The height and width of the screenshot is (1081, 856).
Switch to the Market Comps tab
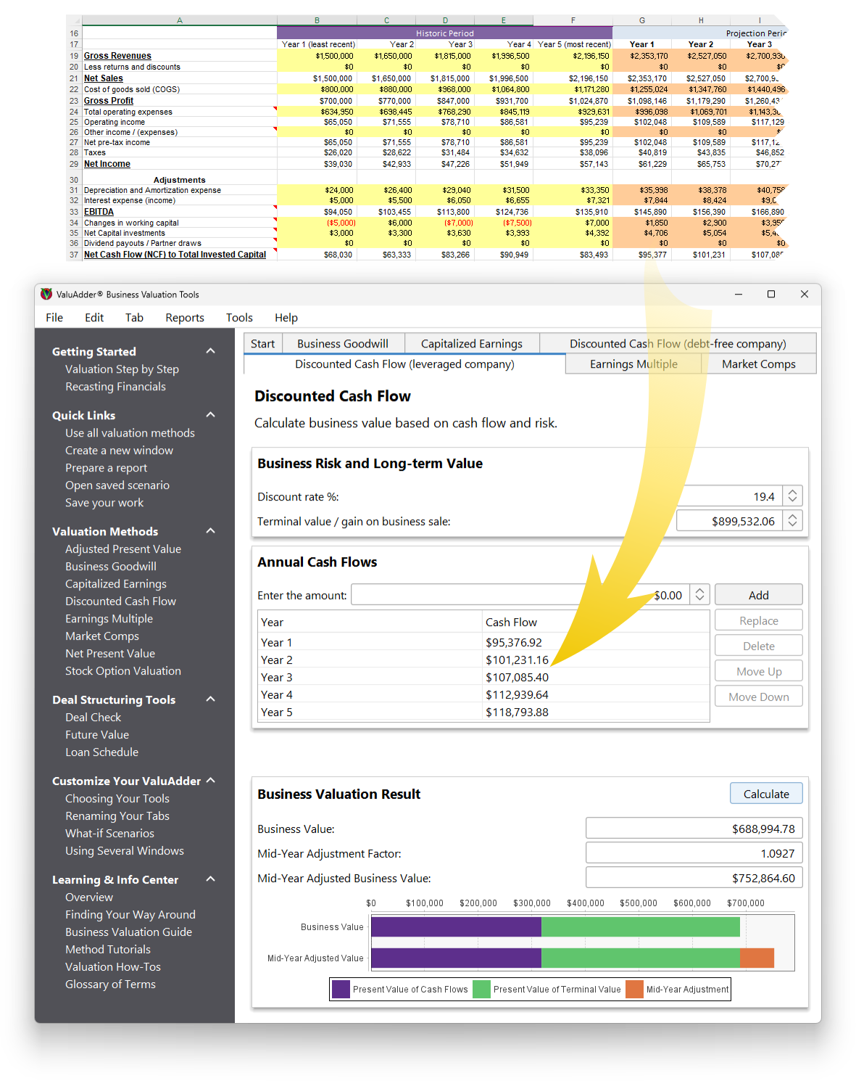point(759,364)
